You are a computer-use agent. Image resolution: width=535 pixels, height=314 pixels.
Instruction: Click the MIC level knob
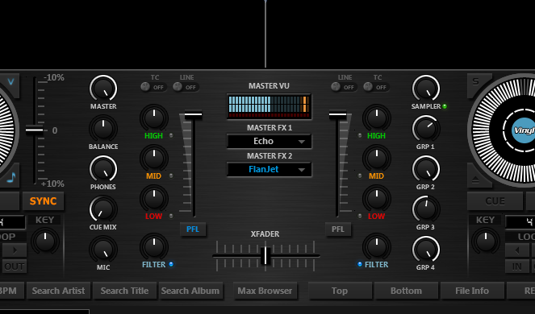[x=103, y=250]
